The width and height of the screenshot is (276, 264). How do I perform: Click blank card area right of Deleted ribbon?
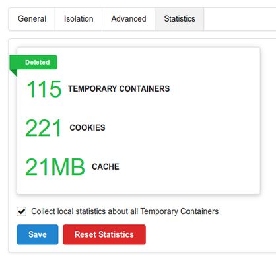(158, 62)
